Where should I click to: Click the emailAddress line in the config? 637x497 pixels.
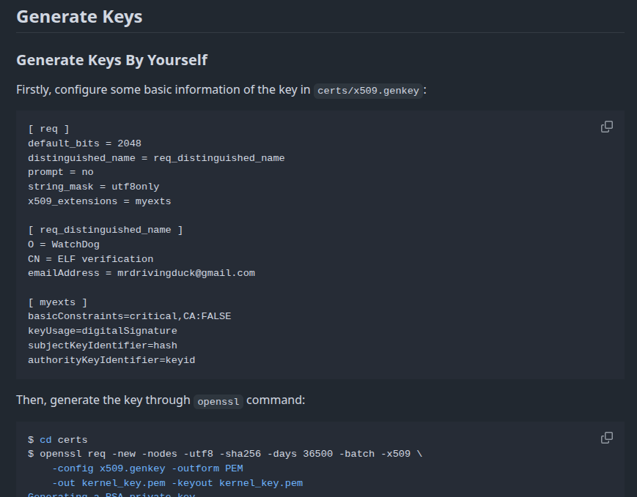click(x=141, y=273)
